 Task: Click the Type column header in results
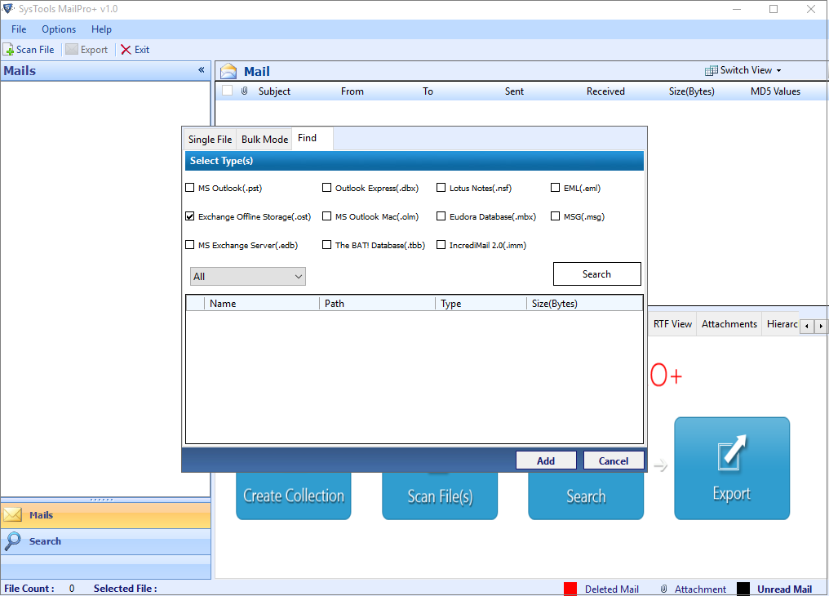(x=481, y=304)
